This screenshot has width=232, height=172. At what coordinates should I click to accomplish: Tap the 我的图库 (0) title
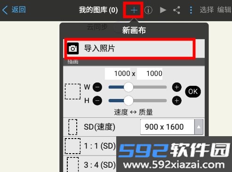98,10
